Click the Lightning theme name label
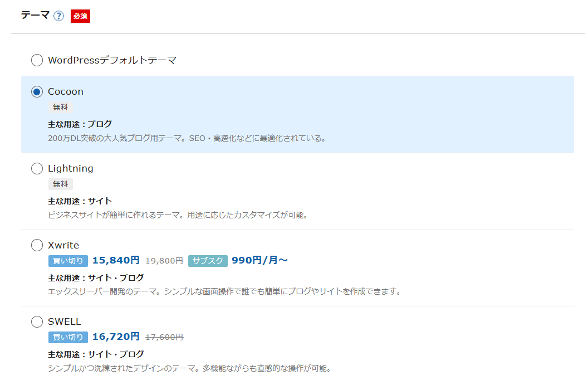 click(x=71, y=169)
